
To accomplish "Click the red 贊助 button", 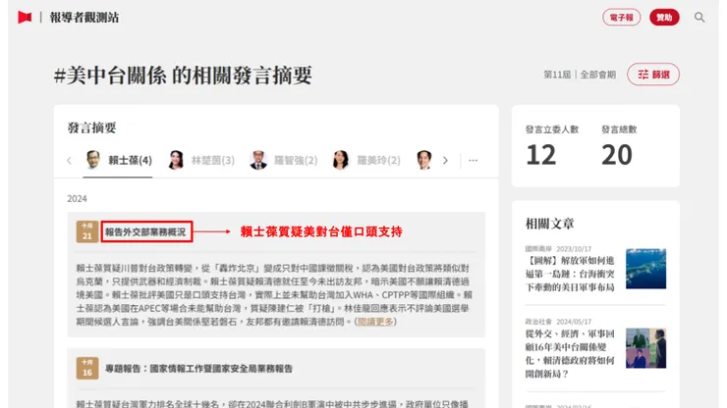I will click(x=664, y=17).
